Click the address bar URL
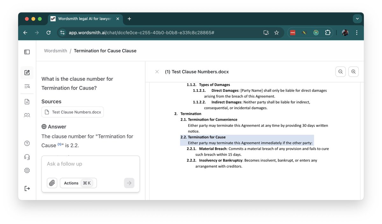 pos(141,32)
